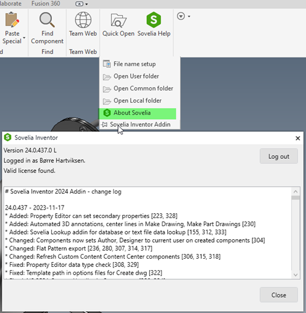The height and width of the screenshot is (313, 306).
Task: Click the 'Automated 3D annotations' log line
Action: click(x=130, y=224)
